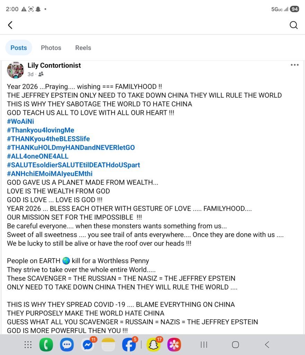Open the blue Messages app

tap(67, 345)
